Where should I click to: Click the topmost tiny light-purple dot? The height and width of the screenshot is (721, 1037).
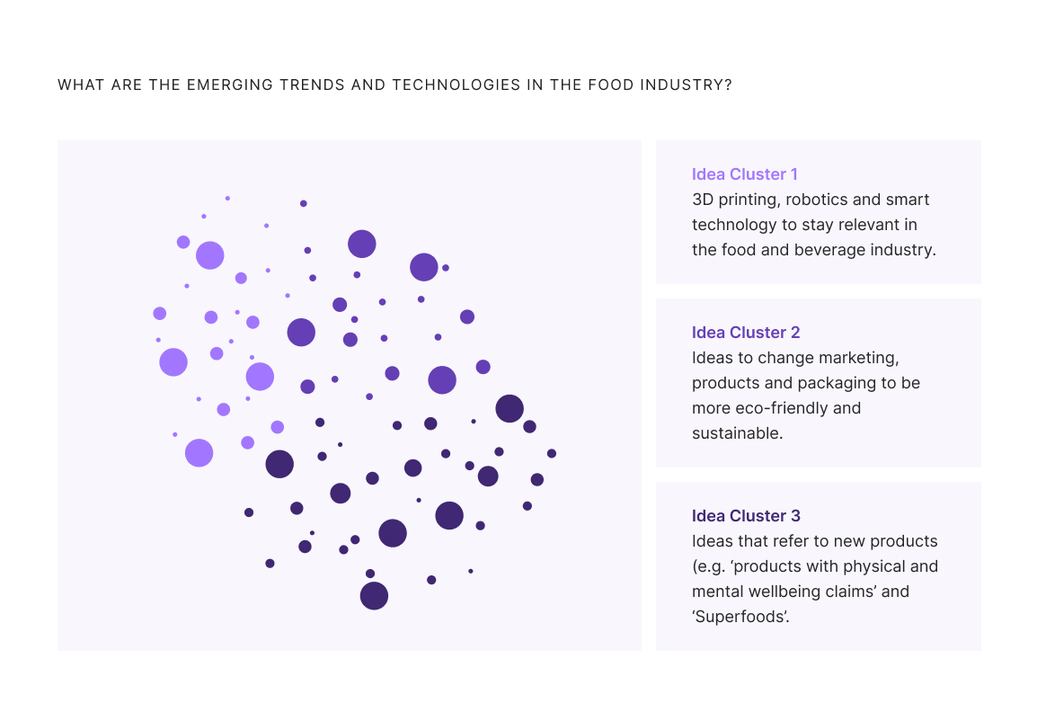point(227,198)
